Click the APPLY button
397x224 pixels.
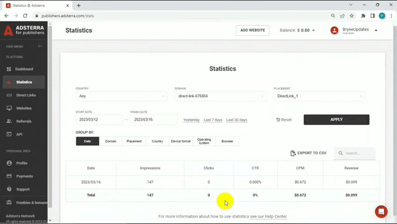(336, 120)
